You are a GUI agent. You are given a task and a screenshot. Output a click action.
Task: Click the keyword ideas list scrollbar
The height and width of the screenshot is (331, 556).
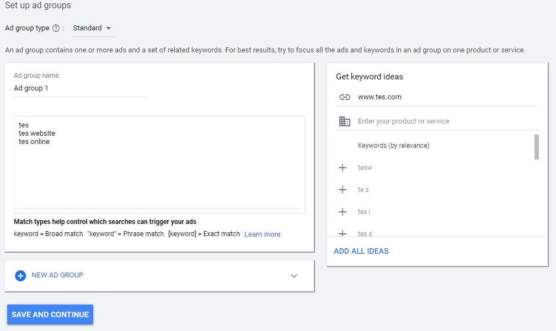[x=537, y=147]
